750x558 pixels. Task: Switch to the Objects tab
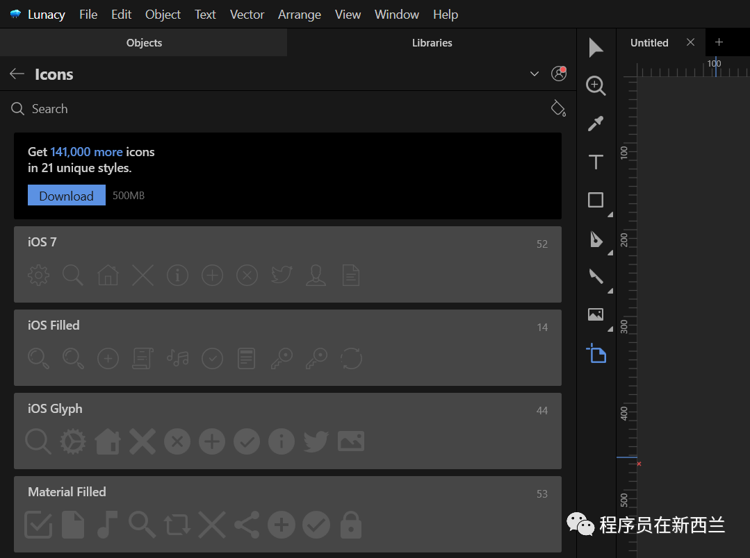point(144,42)
